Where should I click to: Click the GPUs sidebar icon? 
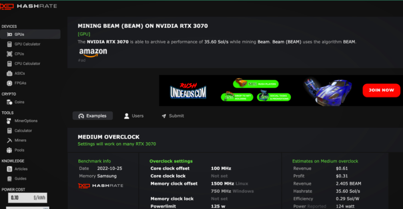tap(10, 34)
